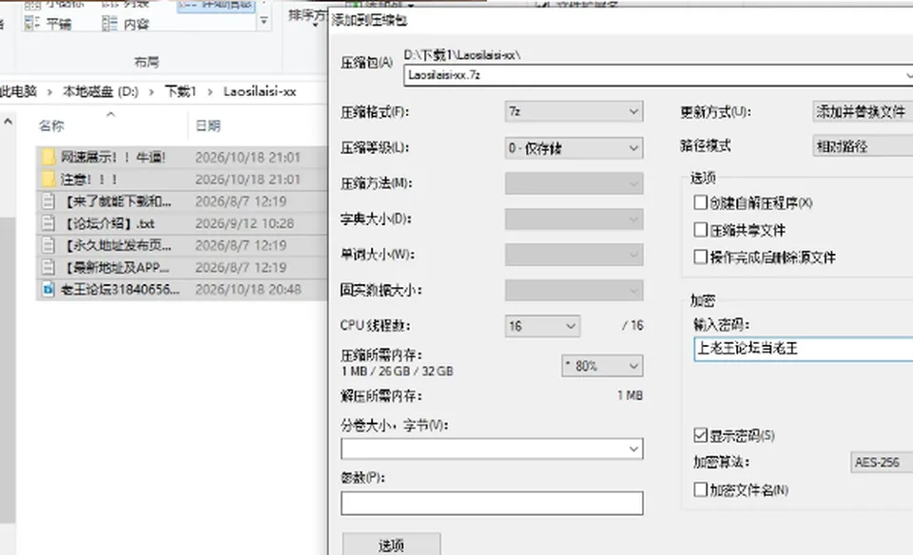Screen dimensions: 913x555
Task: Click the 参数 input field
Action: pos(492,504)
